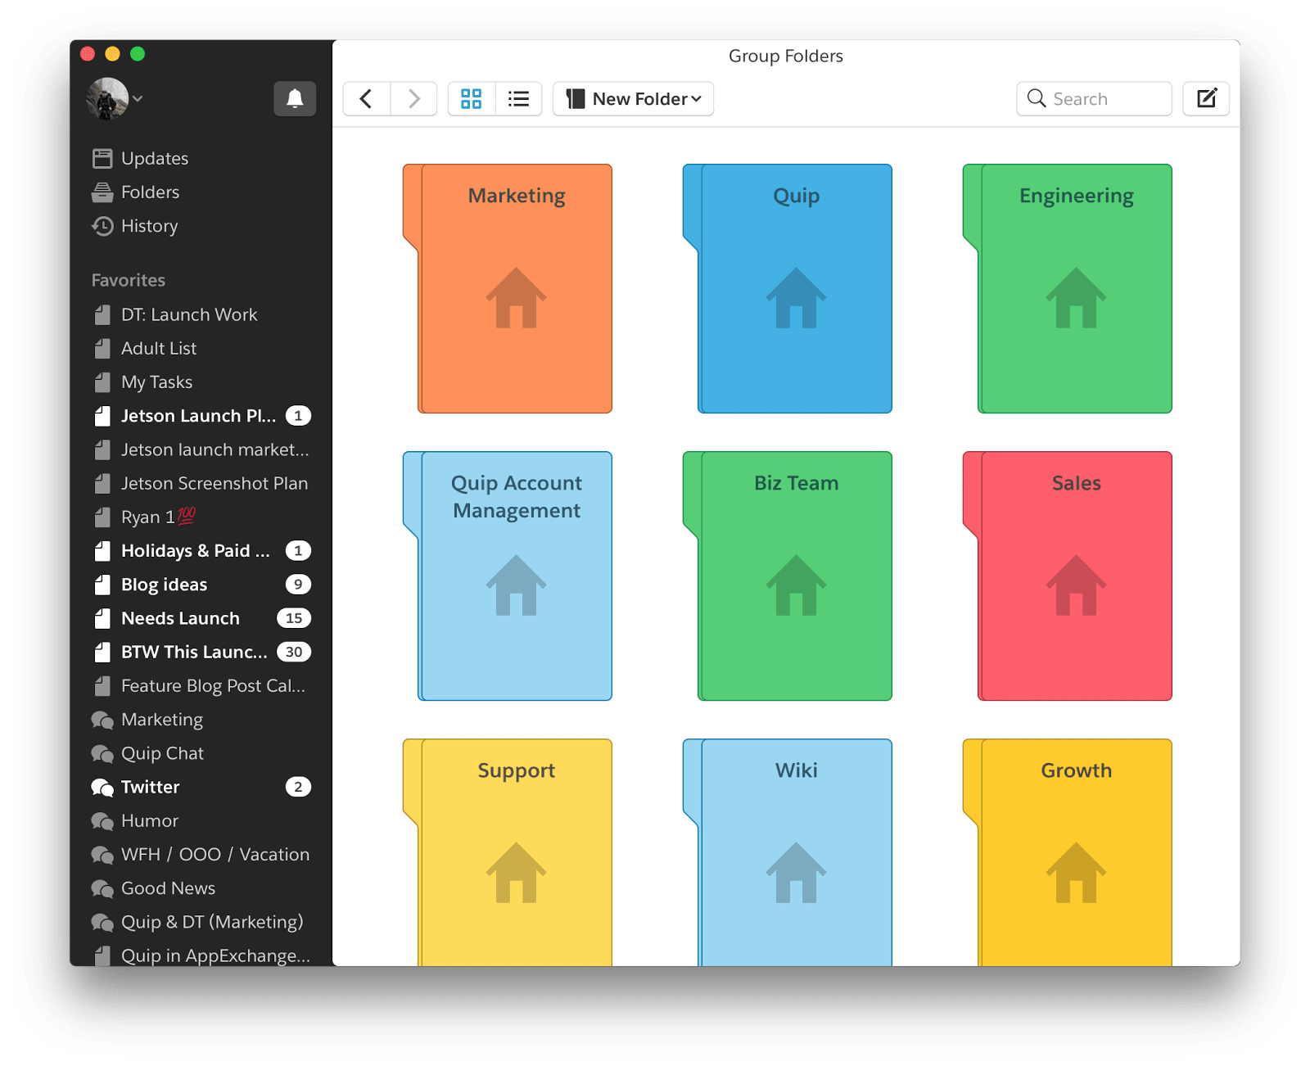
Task: Open Needs Launch document
Action: [201, 618]
